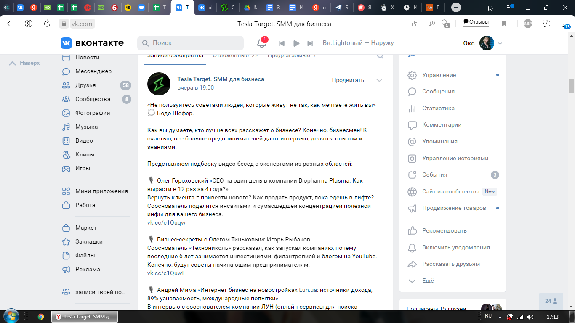Open a new browser tab
Screen dimensions: 575x323
[456, 8]
